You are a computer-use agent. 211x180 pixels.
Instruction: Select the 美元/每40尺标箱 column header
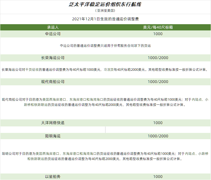coord(158,27)
